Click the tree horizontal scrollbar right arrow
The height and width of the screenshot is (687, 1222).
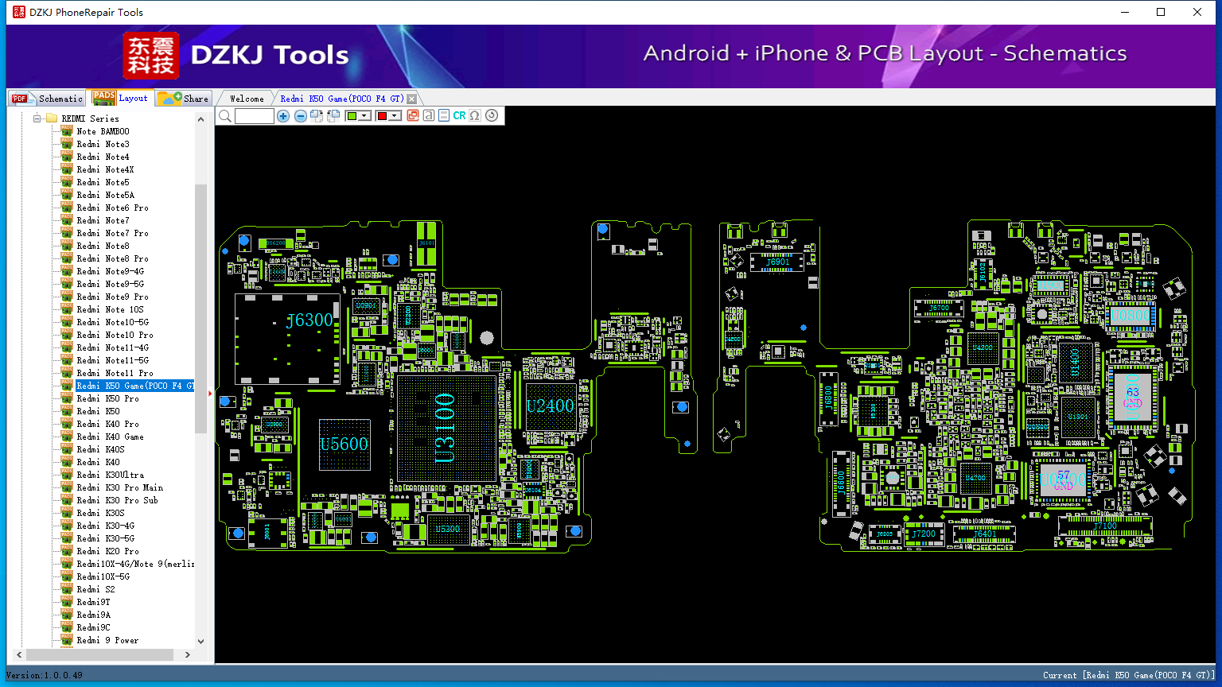(188, 654)
